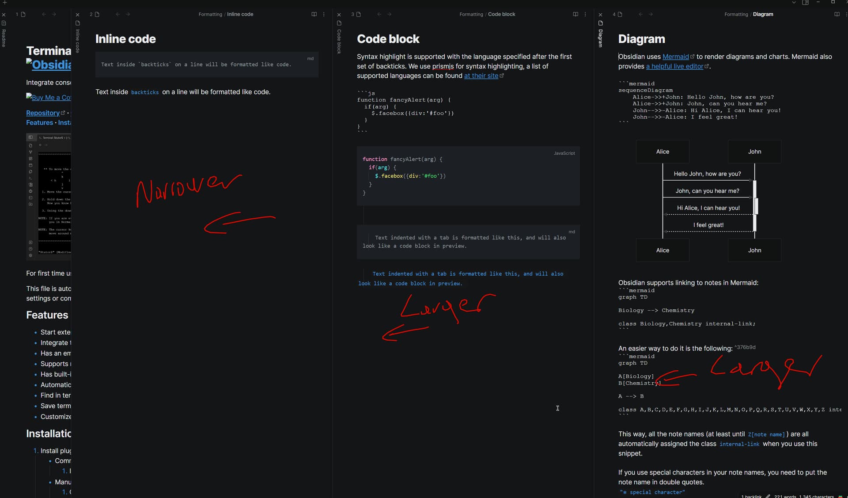Click the file icon of tab 1
Viewport: 848px width, 498px height.
pyautogui.click(x=23, y=14)
